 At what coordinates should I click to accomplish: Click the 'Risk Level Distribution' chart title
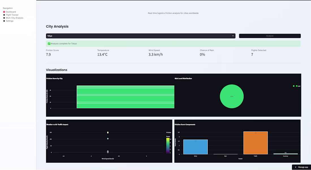(183, 79)
